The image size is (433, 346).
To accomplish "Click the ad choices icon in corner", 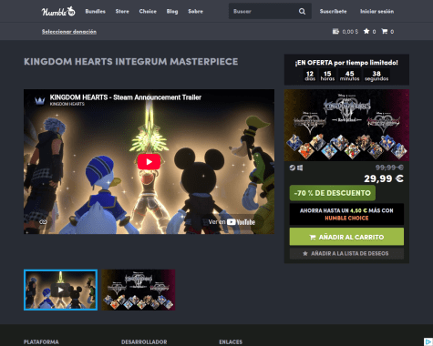I will tap(428, 341).
